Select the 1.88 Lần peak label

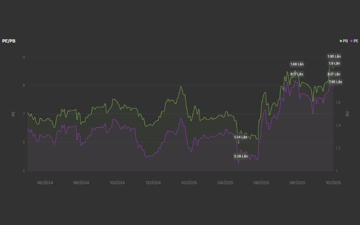(297, 64)
